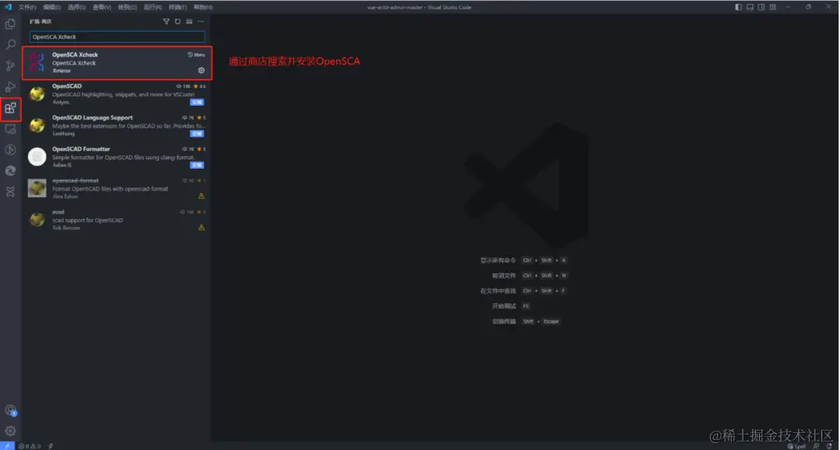This screenshot has width=840, height=450.
Task: Open the 选择(S) menu
Action: point(76,7)
